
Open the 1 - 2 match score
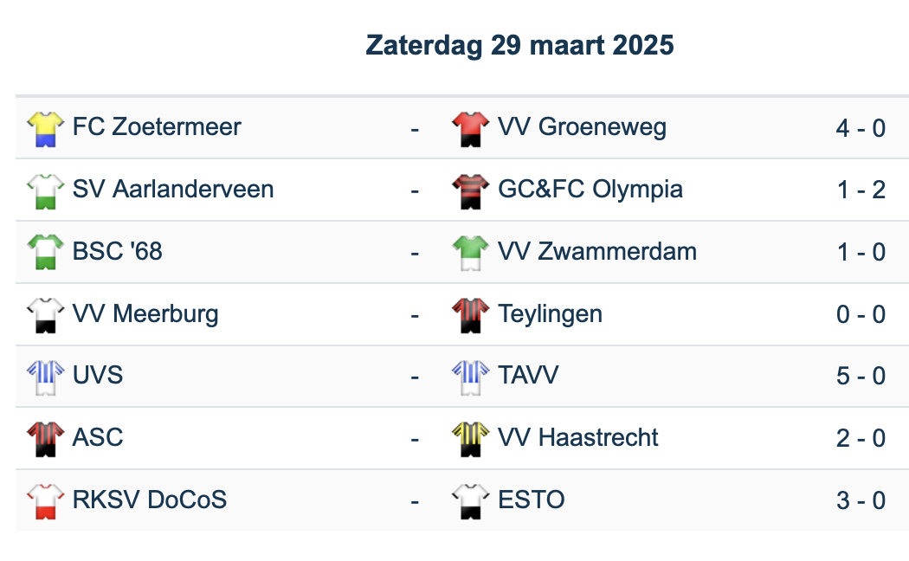(861, 190)
